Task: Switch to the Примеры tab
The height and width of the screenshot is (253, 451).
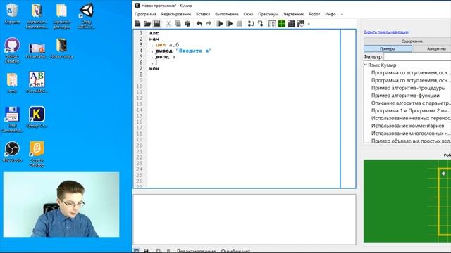Action: pos(388,48)
